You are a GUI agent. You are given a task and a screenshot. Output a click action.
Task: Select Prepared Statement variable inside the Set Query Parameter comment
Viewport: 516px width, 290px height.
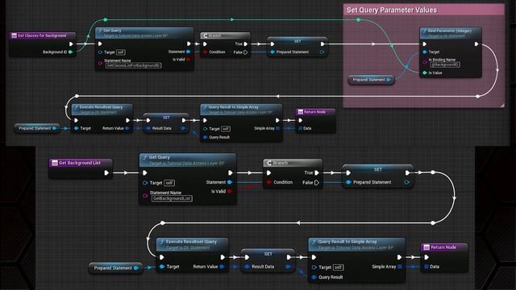pos(371,80)
